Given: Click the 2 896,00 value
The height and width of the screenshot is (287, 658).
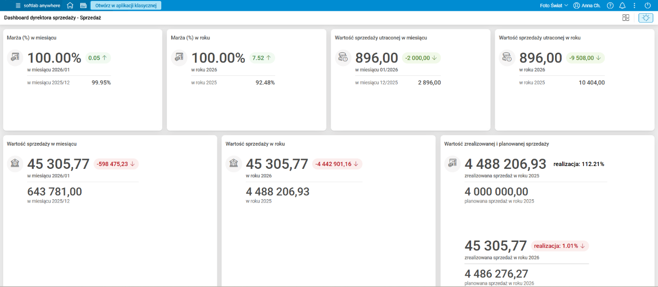Looking at the screenshot, I should tap(429, 83).
